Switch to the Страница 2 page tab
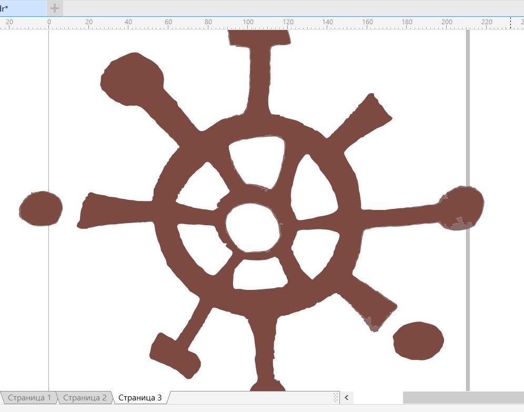This screenshot has width=524, height=412. coord(85,398)
